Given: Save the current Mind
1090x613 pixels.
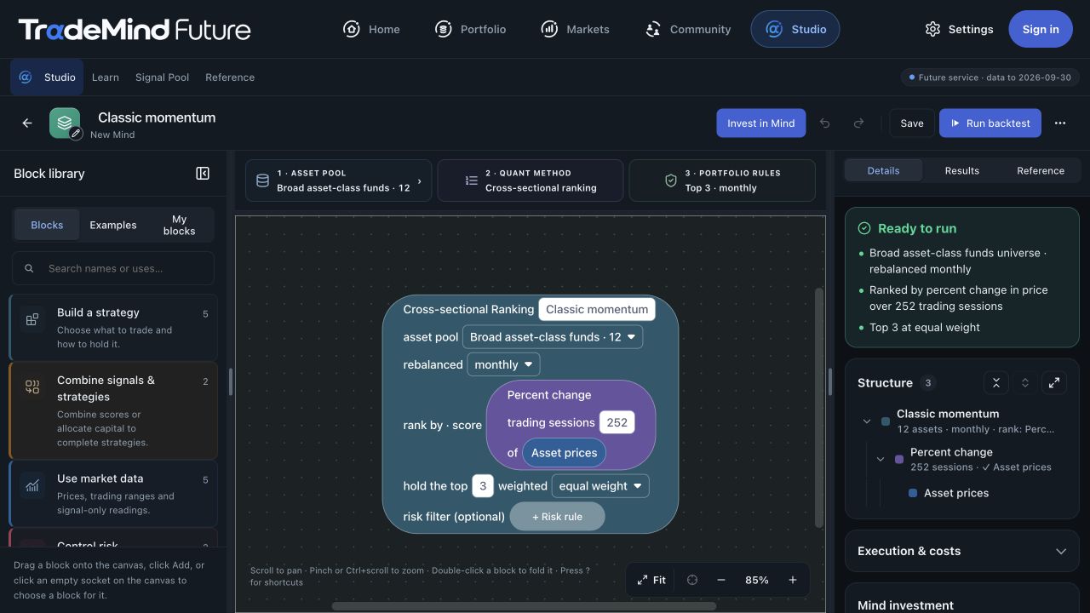Looking at the screenshot, I should coord(912,123).
